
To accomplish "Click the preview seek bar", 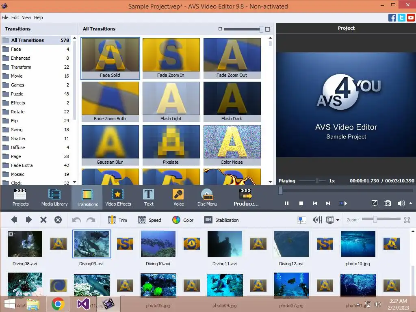I will click(346, 190).
